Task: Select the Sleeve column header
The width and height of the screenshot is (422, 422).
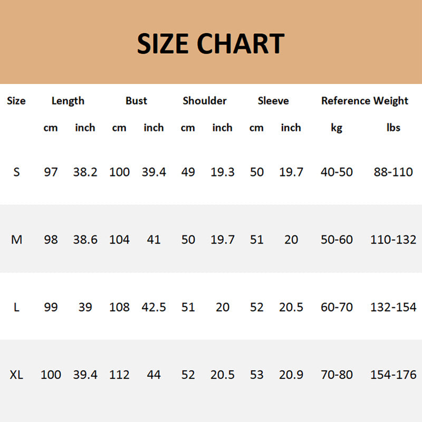Action: click(x=273, y=101)
